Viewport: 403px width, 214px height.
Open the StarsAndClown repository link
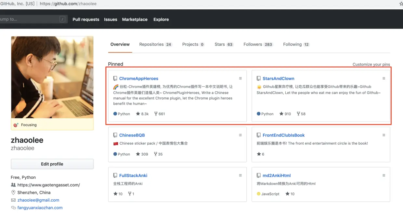pos(279,78)
